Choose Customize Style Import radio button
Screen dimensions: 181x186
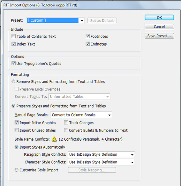[x=16, y=170]
